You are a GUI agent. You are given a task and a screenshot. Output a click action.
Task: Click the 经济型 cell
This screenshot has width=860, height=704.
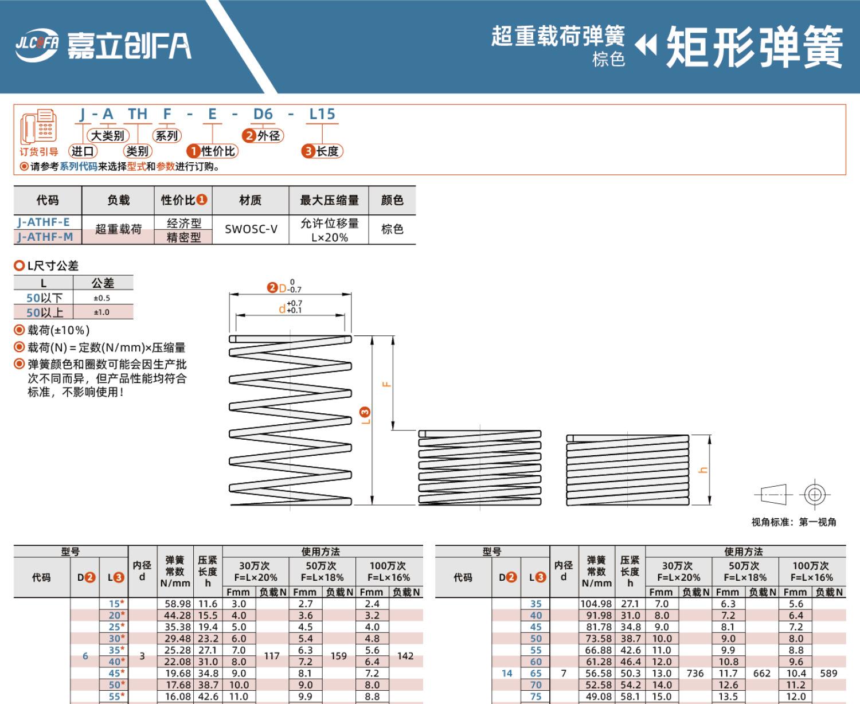click(x=184, y=223)
